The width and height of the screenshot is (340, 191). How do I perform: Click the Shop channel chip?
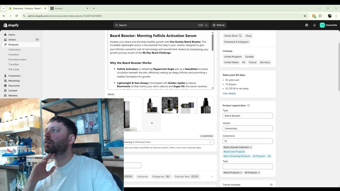[x=249, y=36]
